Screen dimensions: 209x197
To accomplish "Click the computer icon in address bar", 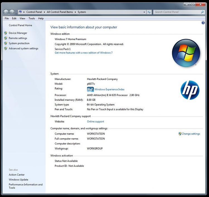I will [20, 12].
